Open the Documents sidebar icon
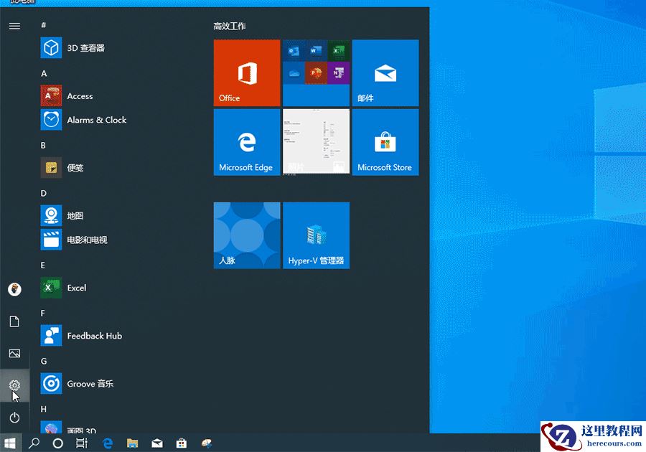The image size is (646, 452). click(x=14, y=321)
